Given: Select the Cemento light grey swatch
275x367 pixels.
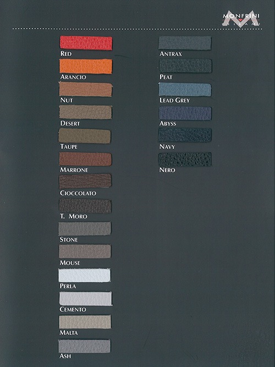Looking at the screenshot, I should tap(86, 299).
